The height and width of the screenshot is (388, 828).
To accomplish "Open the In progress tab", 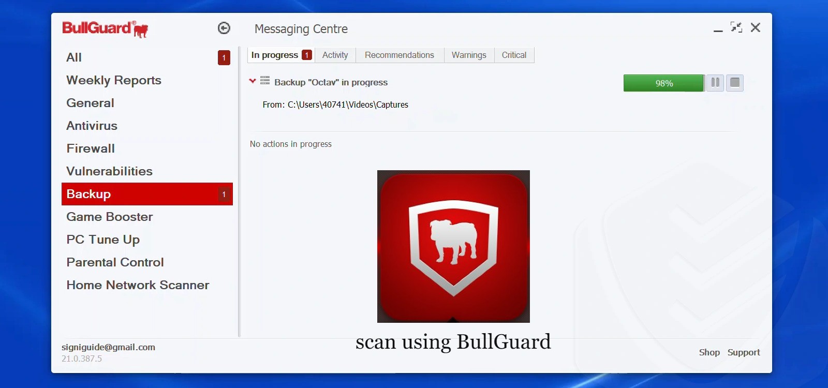I will (x=281, y=55).
